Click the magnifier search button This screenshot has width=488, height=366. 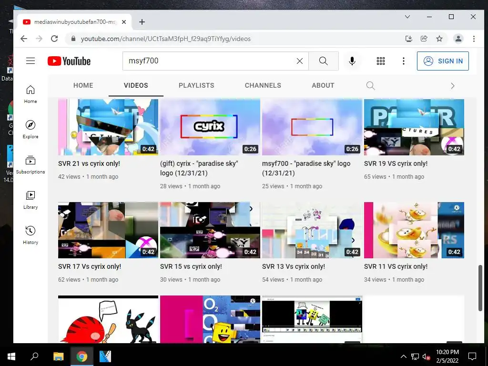(x=324, y=61)
